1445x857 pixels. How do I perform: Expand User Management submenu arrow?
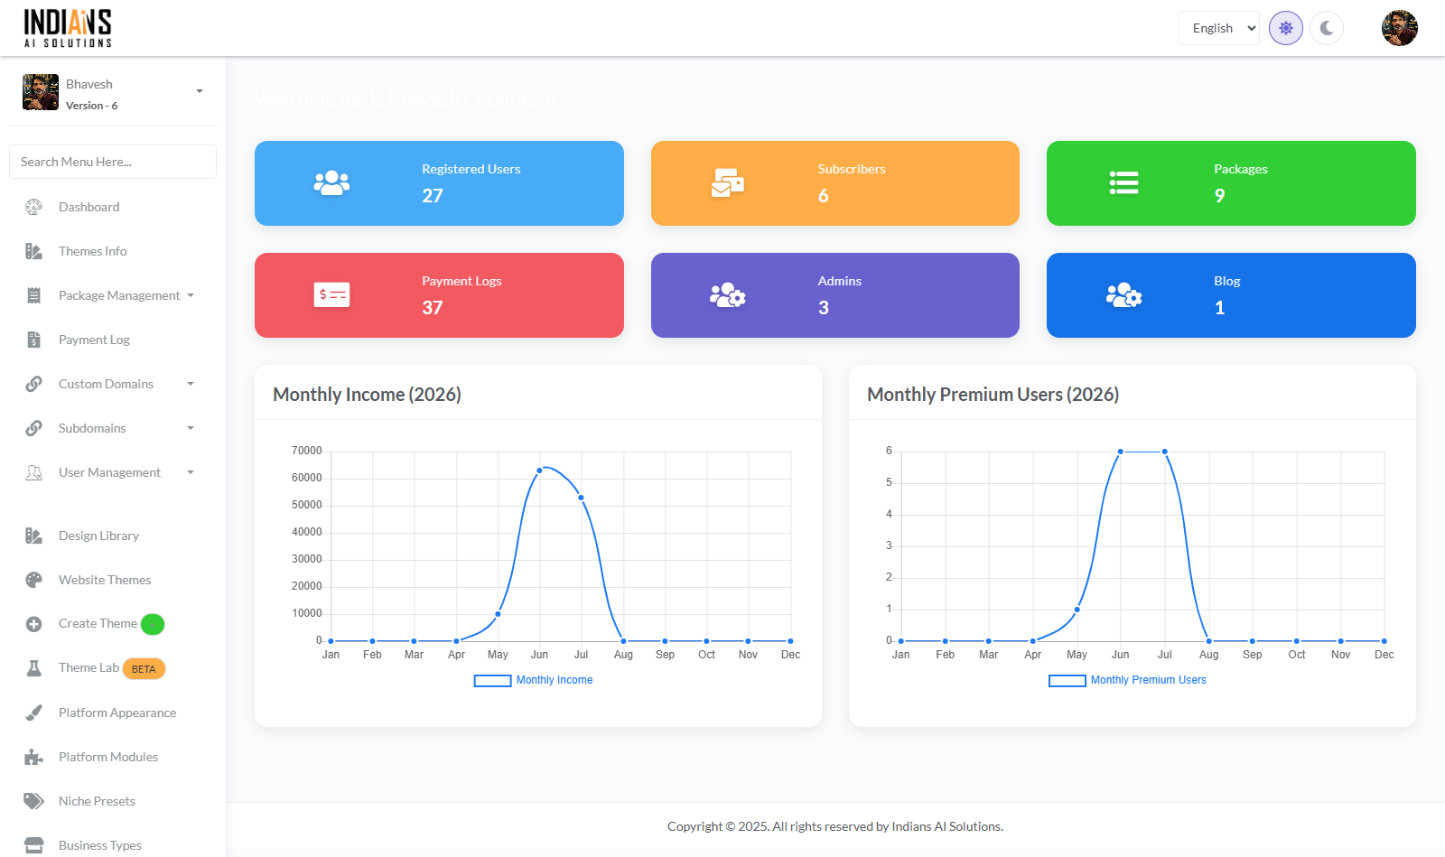(191, 472)
